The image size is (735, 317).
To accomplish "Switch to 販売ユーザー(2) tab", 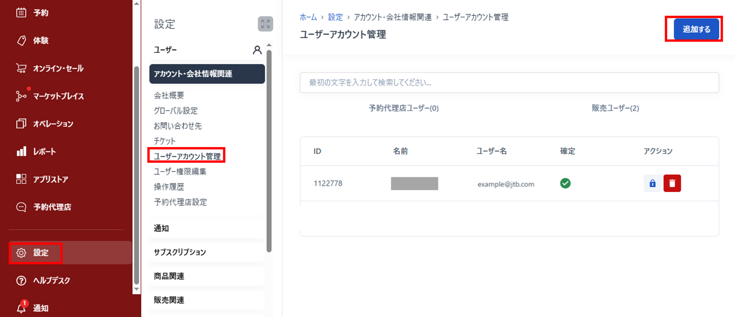I will pyautogui.click(x=615, y=108).
